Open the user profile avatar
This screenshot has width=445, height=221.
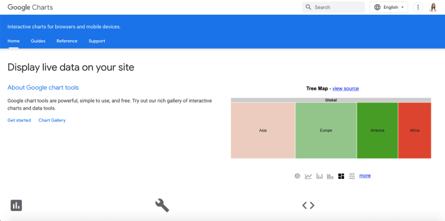pos(433,7)
